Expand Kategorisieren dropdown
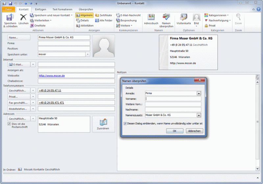This screenshot has height=184, width=263. pyautogui.click(x=228, y=15)
